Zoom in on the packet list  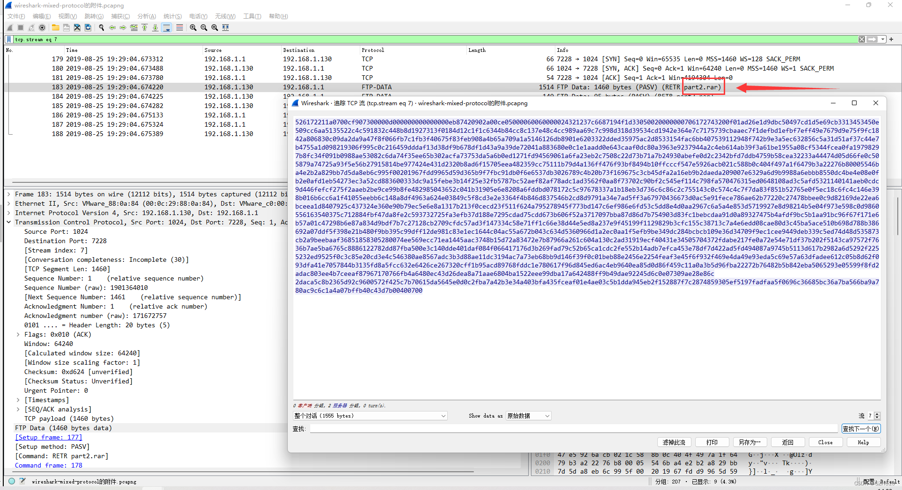193,27
